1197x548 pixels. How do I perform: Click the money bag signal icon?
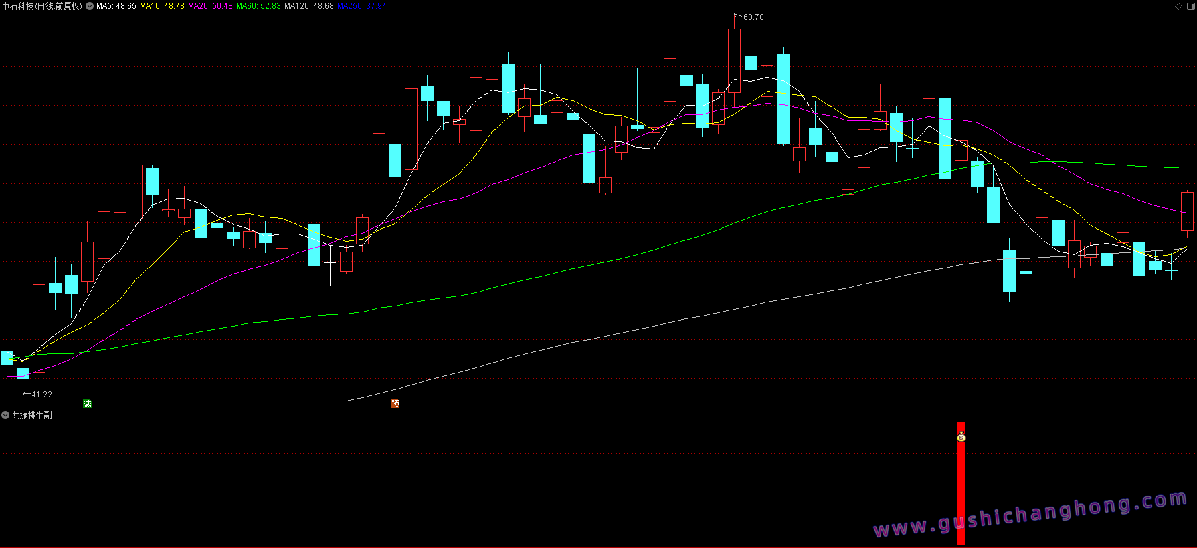(x=961, y=437)
